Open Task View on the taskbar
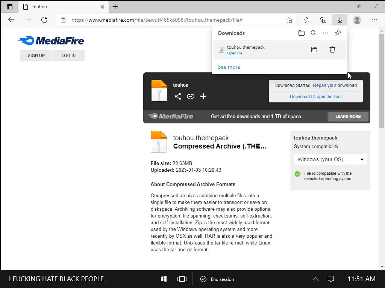 182,279
